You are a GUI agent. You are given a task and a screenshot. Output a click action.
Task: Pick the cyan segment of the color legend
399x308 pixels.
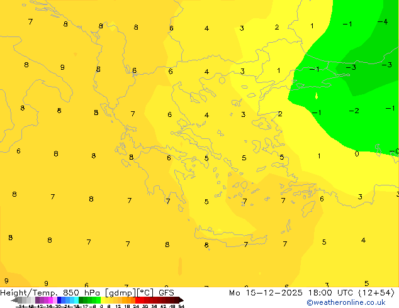[76, 300]
